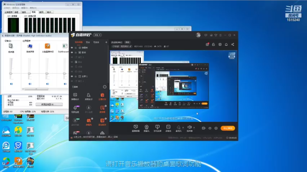Open the user avatar in companion title bar

(198, 35)
